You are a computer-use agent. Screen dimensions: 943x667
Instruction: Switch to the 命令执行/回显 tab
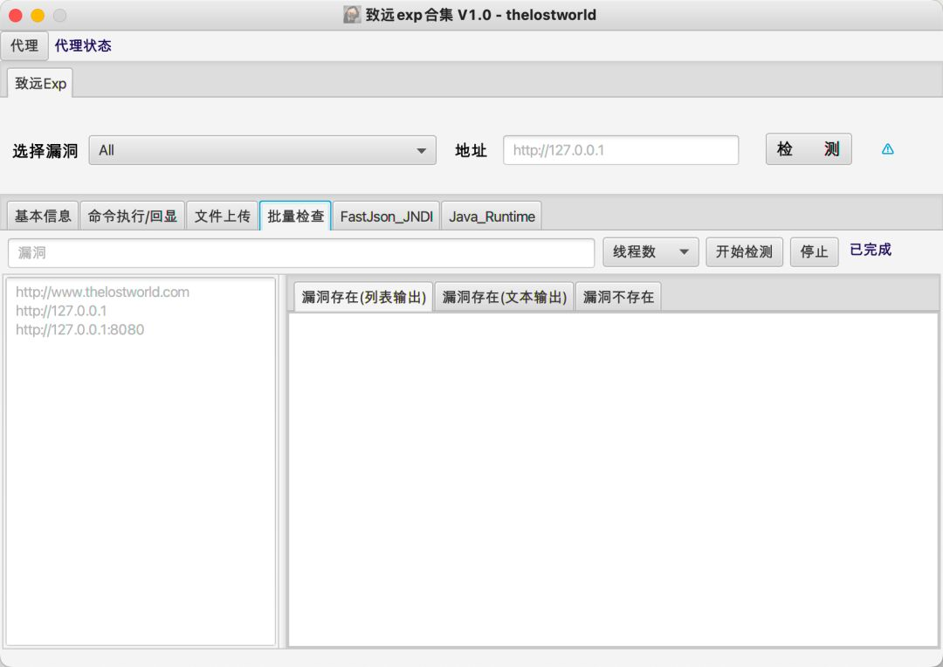[x=133, y=216]
